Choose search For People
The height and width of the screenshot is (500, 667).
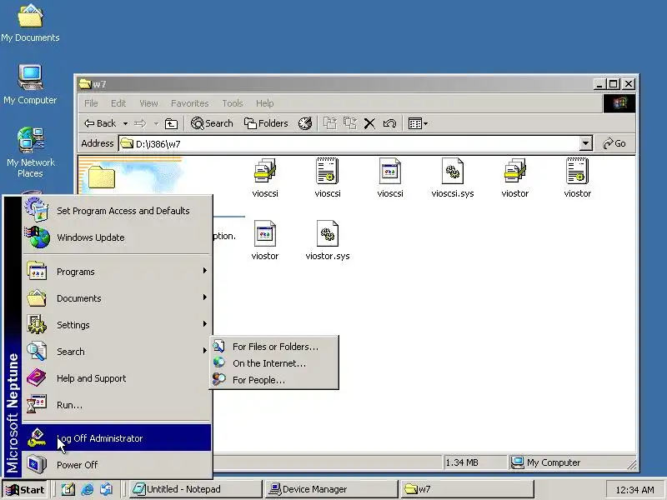point(274,380)
